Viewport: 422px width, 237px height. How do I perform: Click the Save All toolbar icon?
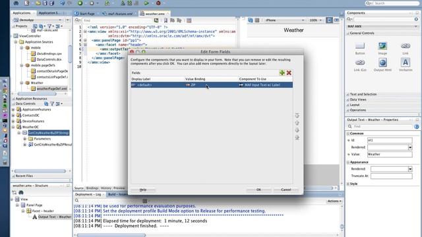tap(51, 3)
